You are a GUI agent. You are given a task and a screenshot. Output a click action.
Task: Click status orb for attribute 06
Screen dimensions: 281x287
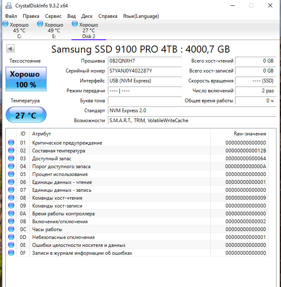[x=11, y=182]
